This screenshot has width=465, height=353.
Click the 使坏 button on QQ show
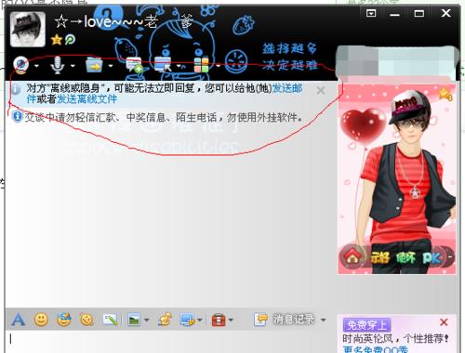click(405, 257)
